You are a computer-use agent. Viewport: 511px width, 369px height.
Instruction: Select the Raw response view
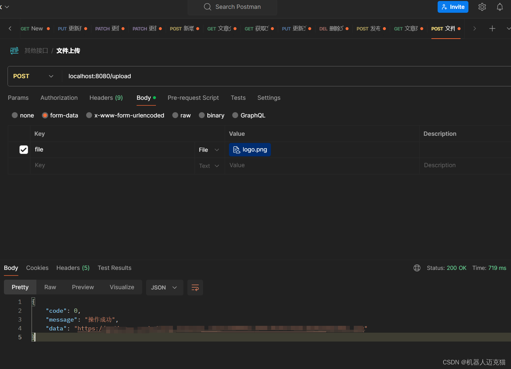click(50, 287)
